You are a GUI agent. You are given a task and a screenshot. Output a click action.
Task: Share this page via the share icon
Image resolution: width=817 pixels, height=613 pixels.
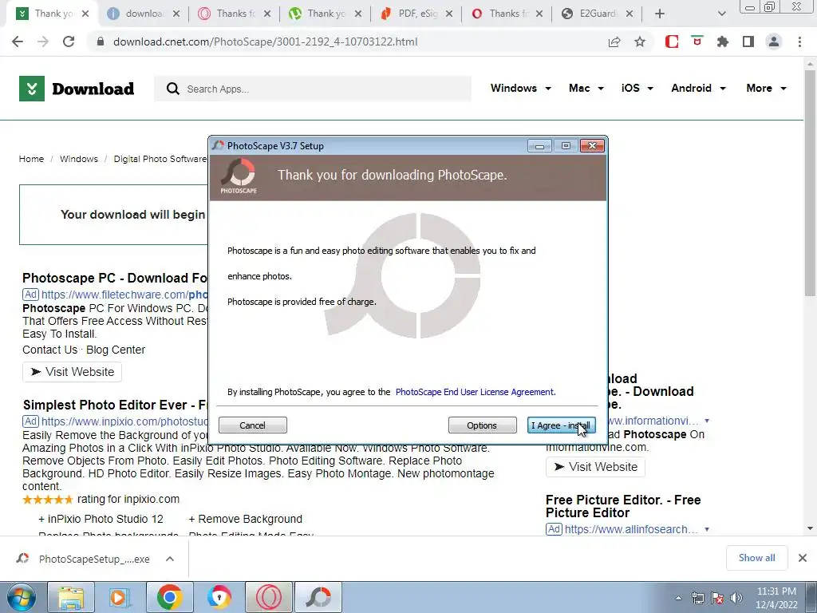614,42
